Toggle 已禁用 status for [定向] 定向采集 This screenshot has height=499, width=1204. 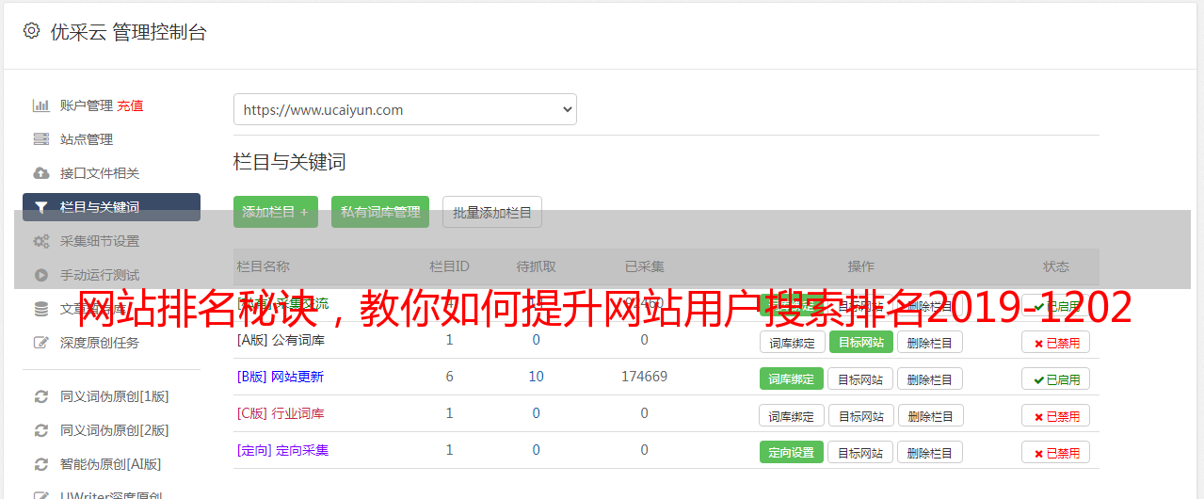(1055, 452)
